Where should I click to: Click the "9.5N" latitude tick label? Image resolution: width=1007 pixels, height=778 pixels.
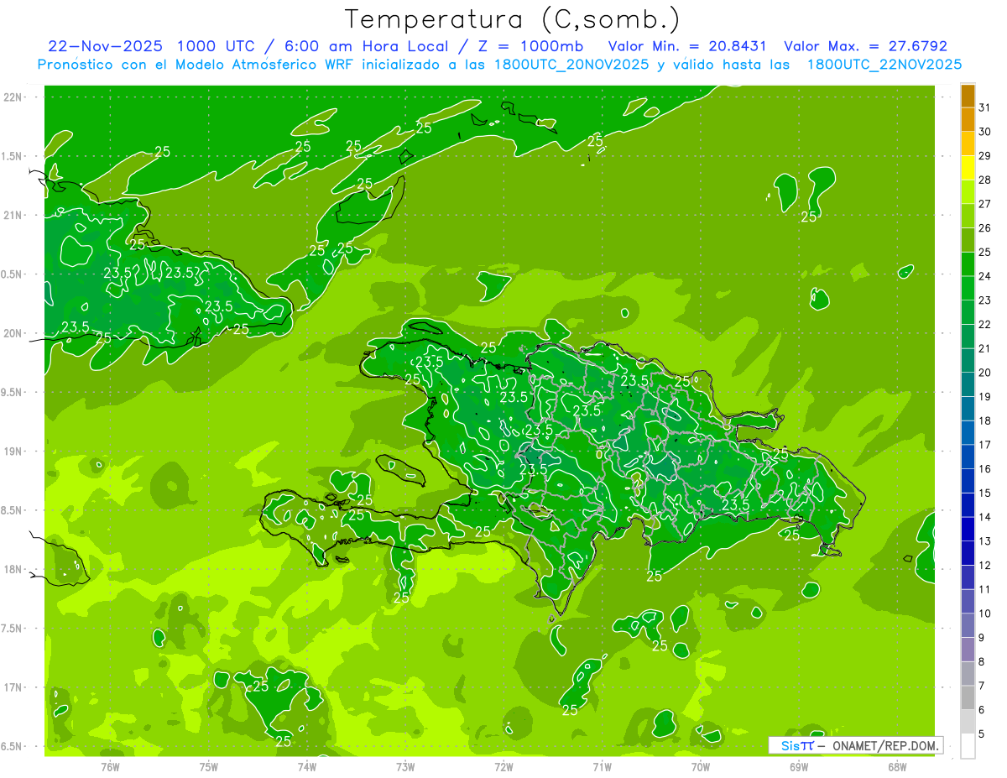12,392
